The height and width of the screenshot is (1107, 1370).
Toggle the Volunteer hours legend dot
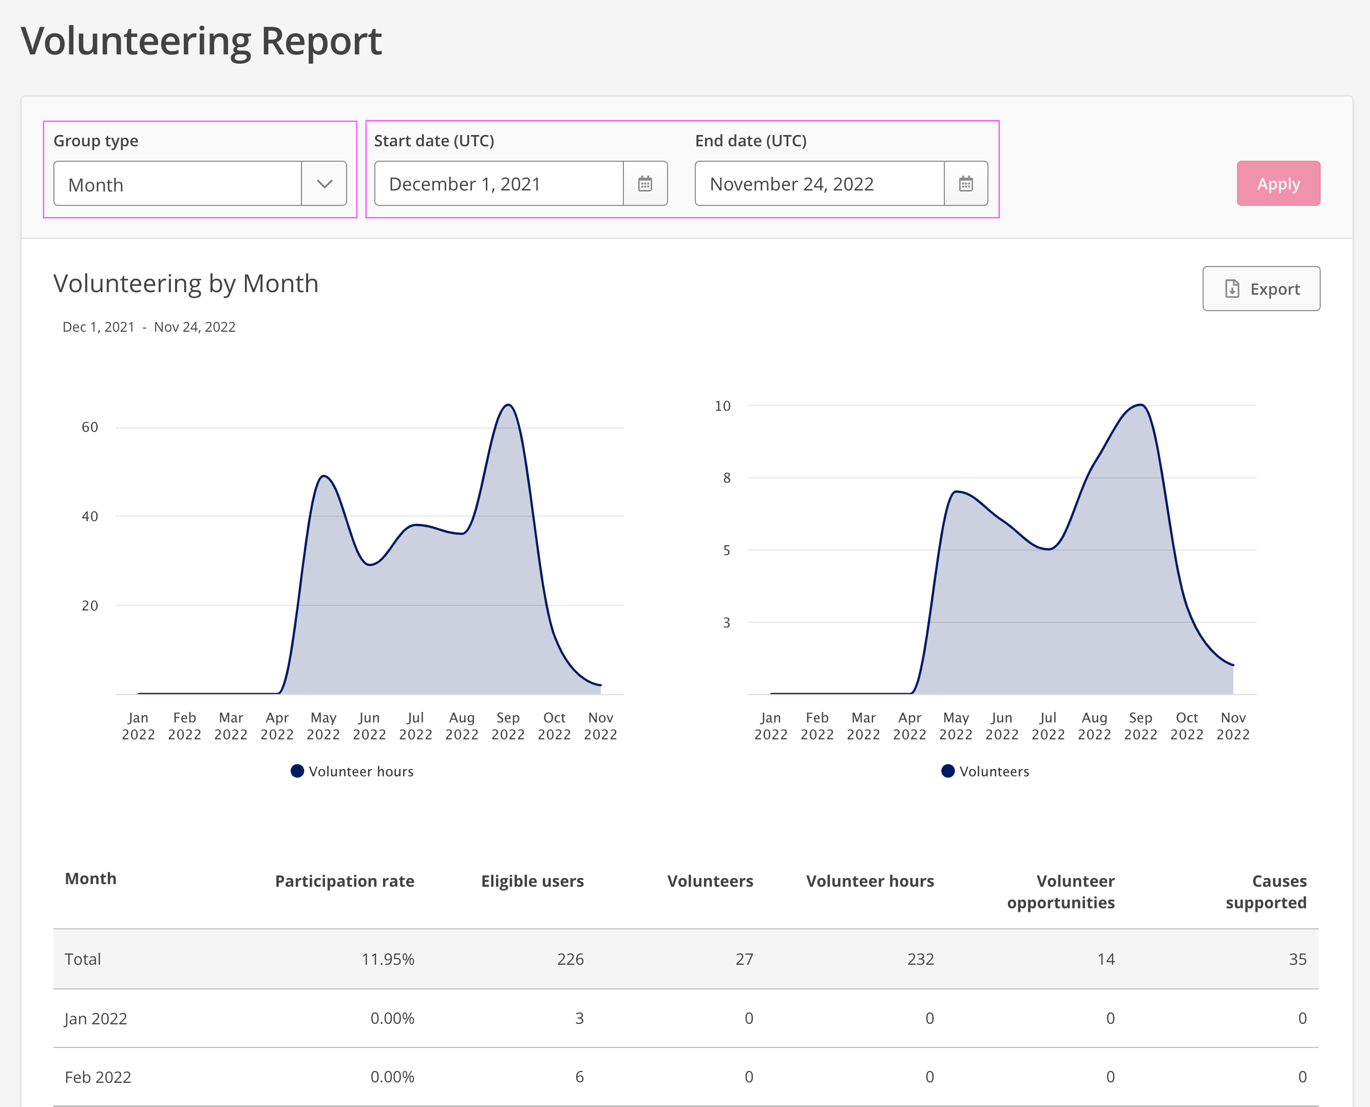click(297, 771)
